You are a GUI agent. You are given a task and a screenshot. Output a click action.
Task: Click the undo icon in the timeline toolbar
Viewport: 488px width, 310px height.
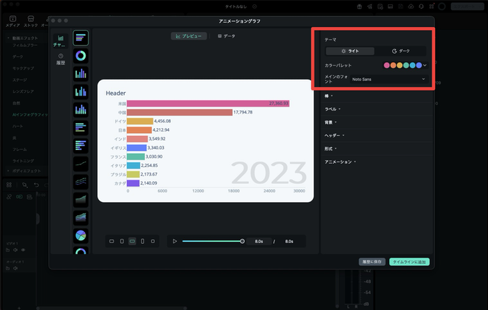point(36,185)
